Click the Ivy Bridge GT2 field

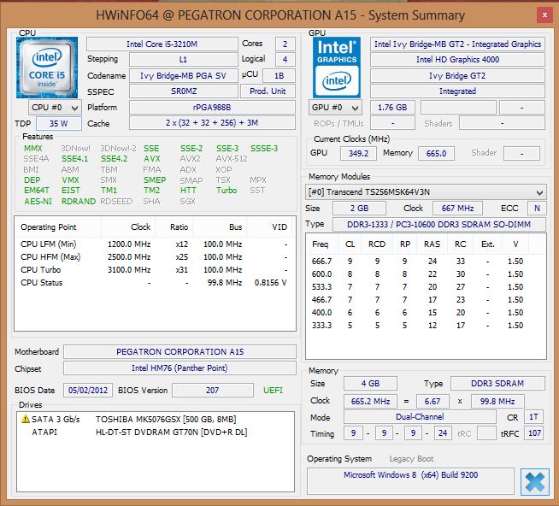tap(457, 75)
